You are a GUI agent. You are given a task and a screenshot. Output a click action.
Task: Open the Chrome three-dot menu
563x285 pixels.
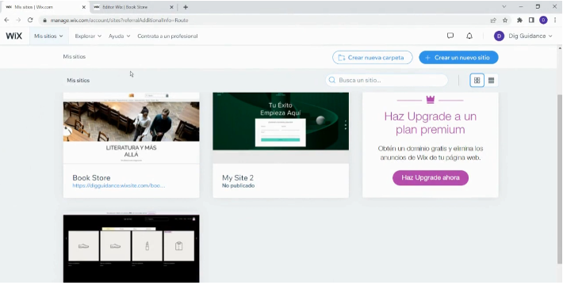pyautogui.click(x=555, y=21)
